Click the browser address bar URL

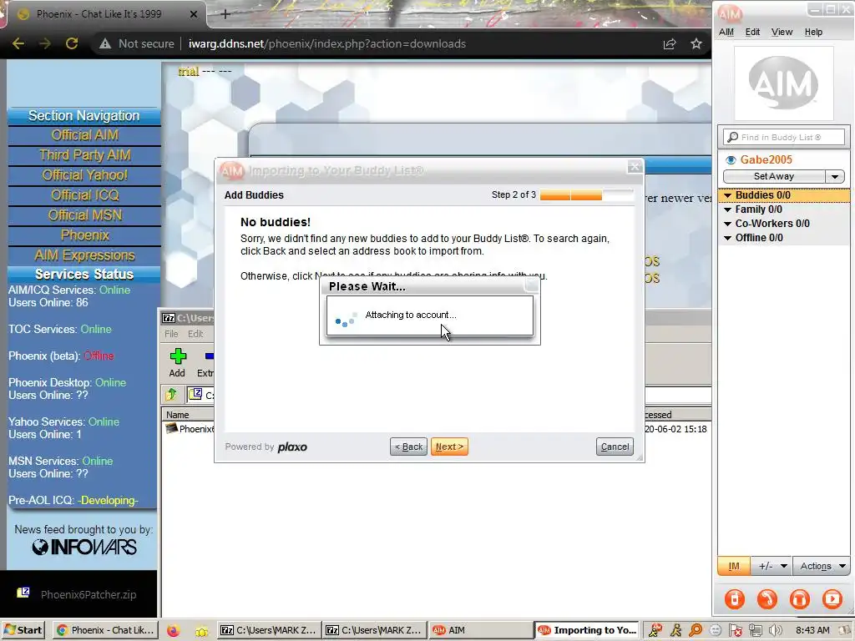tap(327, 43)
